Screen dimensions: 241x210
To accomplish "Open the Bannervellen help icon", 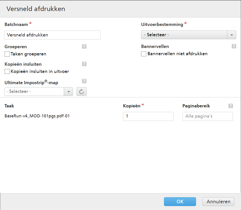I will pyautogui.click(x=234, y=46).
